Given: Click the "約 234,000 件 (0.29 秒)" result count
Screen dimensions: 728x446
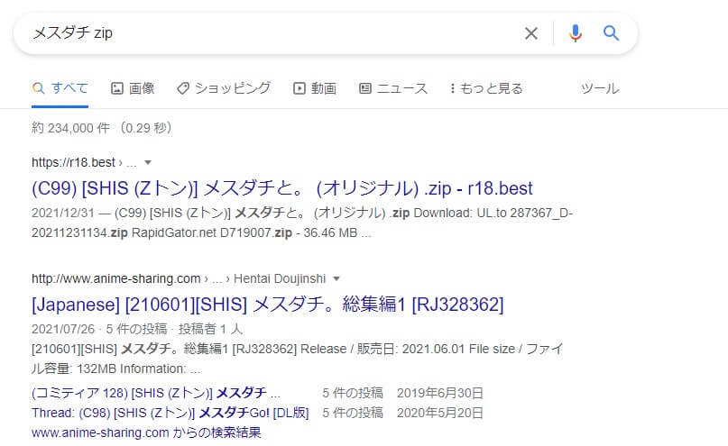Looking at the screenshot, I should click(102, 128).
